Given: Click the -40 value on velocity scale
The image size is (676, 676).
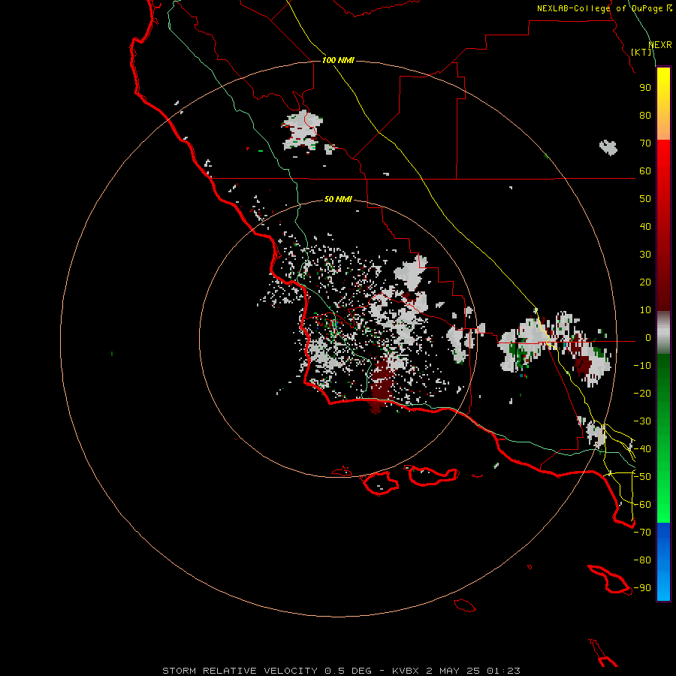Looking at the screenshot, I should click(x=642, y=449).
